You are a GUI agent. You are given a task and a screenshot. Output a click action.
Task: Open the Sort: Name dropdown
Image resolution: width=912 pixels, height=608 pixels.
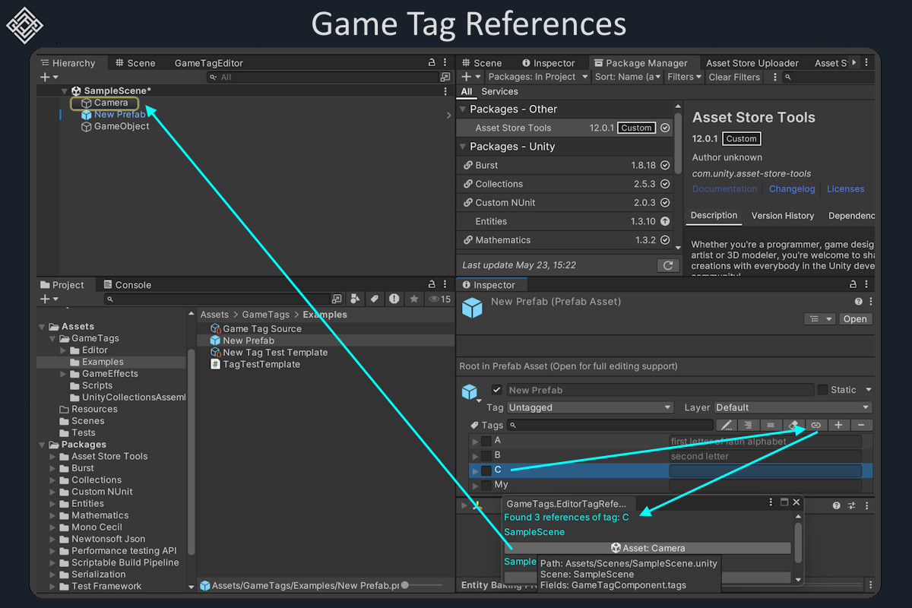628,77
